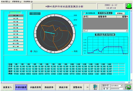
Task: Select the 第2层 layer button
Action: tap(16, 19)
